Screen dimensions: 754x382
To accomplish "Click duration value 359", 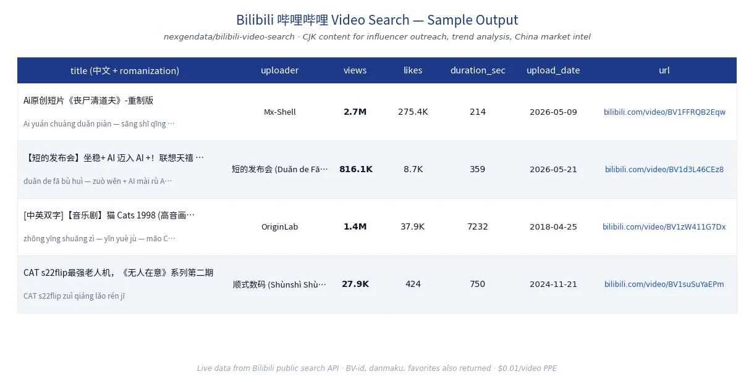I will (x=478, y=169).
